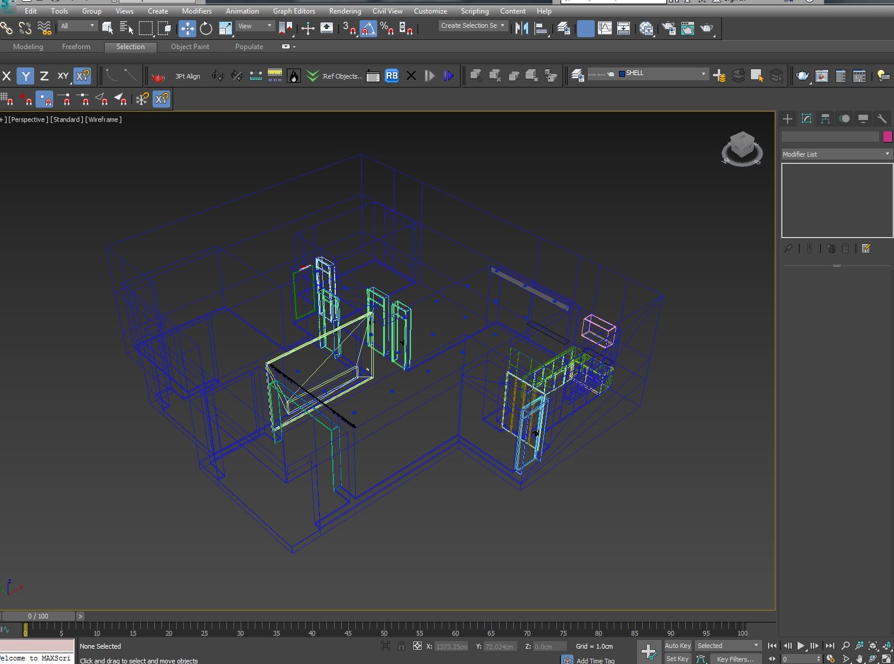Open the Create panel plus tab
This screenshot has height=664, width=894.
tap(788, 119)
